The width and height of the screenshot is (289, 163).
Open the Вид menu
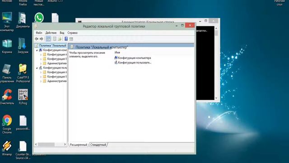coord(62,33)
